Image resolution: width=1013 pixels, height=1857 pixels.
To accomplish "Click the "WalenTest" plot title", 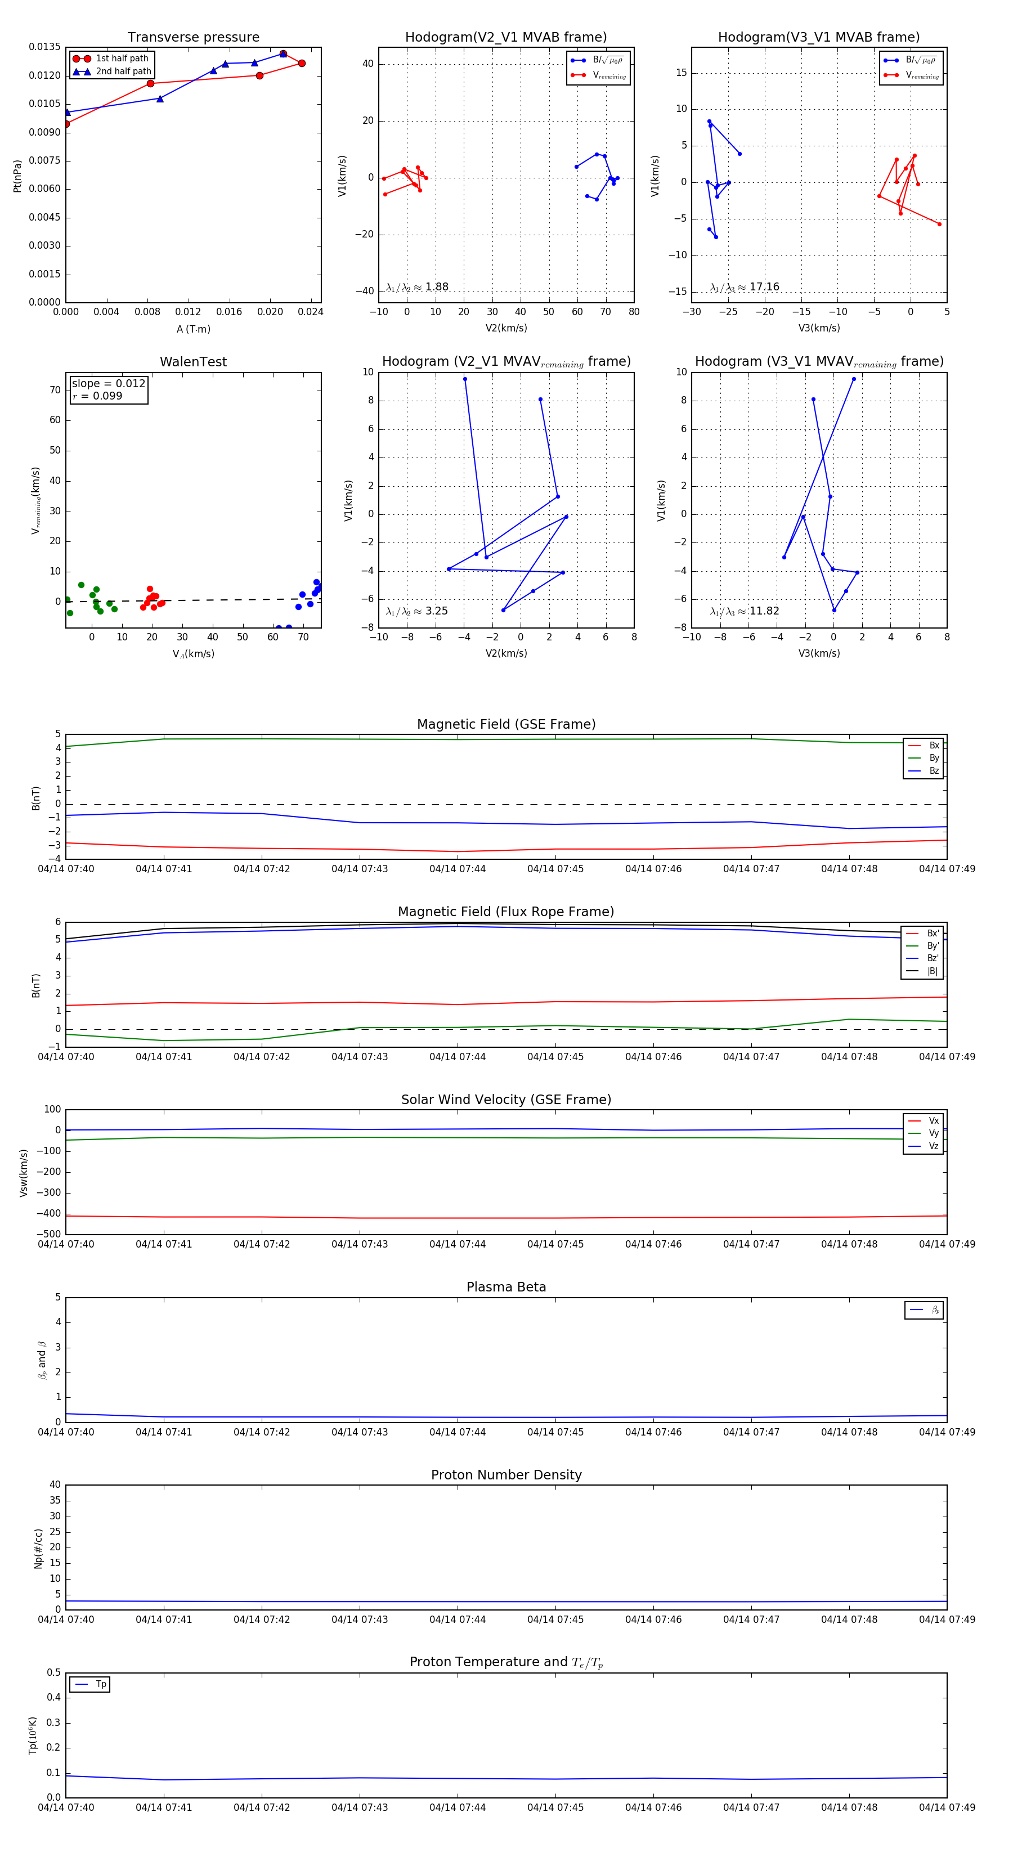I will [193, 362].
